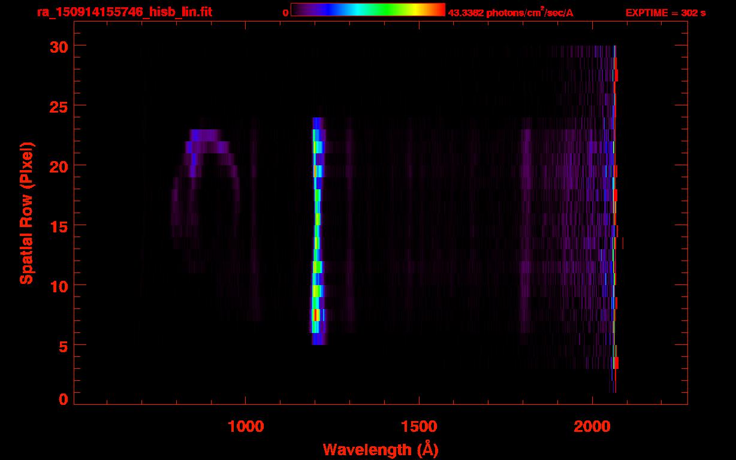
Task: Click the 1000 wavelength tick label
Action: (x=246, y=427)
